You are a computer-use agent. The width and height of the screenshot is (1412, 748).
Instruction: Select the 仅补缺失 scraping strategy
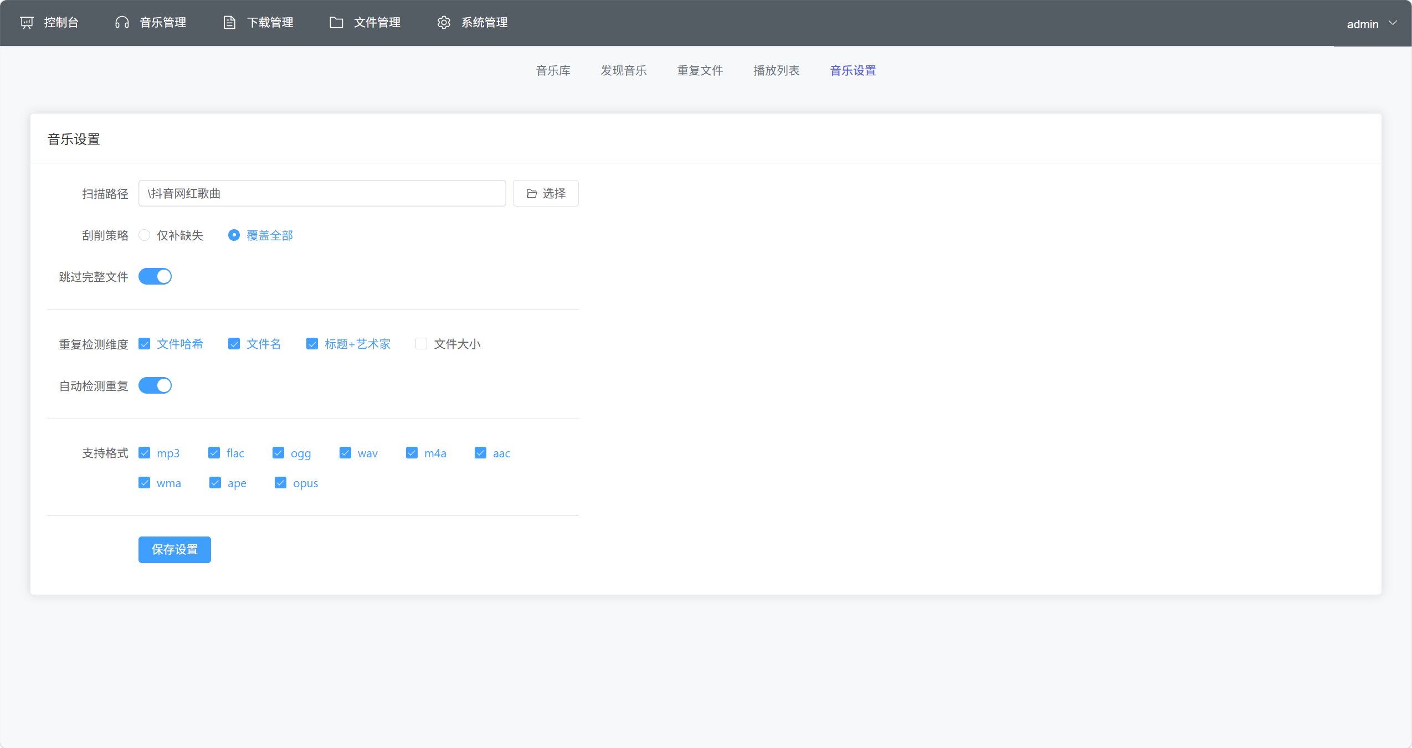145,235
